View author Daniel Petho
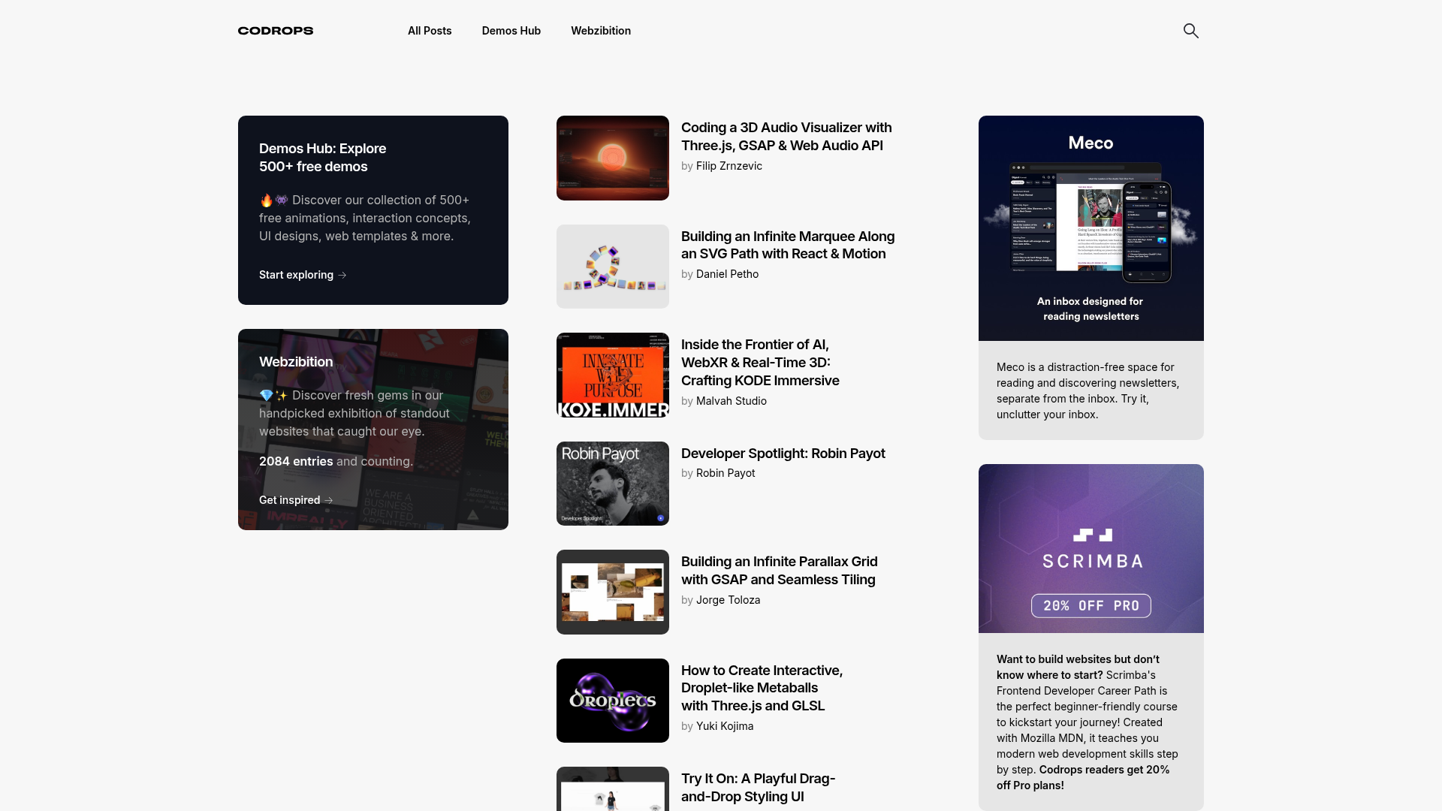This screenshot has height=811, width=1442. [728, 274]
